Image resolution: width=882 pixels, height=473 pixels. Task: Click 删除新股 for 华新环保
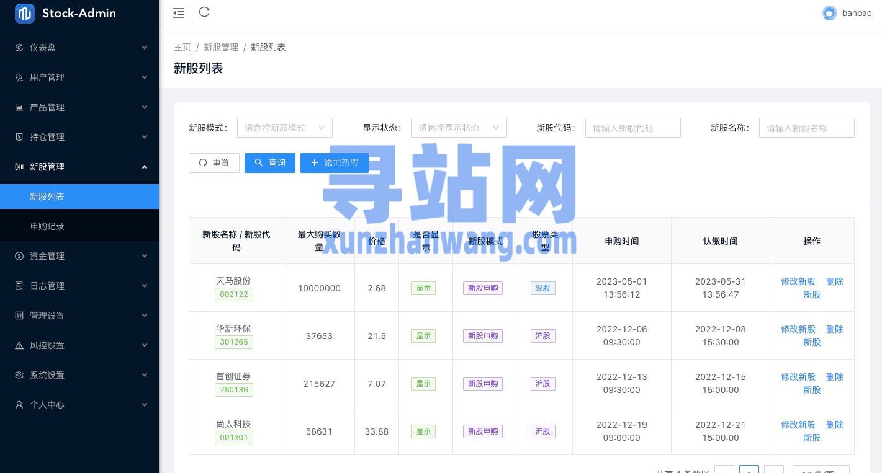click(823, 336)
